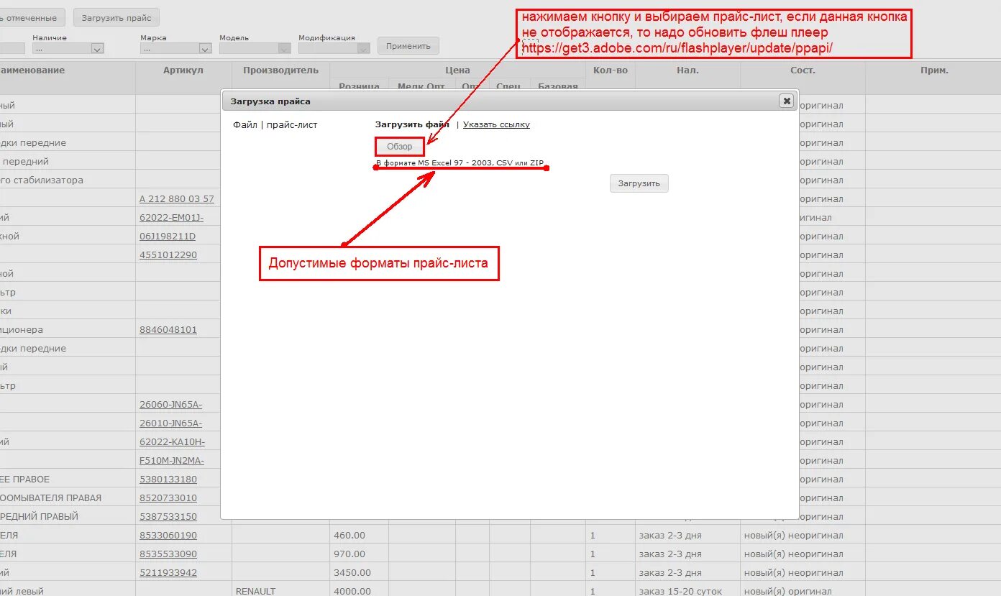Open the Указать ссылку link
This screenshot has height=596, width=1001.
(x=496, y=124)
